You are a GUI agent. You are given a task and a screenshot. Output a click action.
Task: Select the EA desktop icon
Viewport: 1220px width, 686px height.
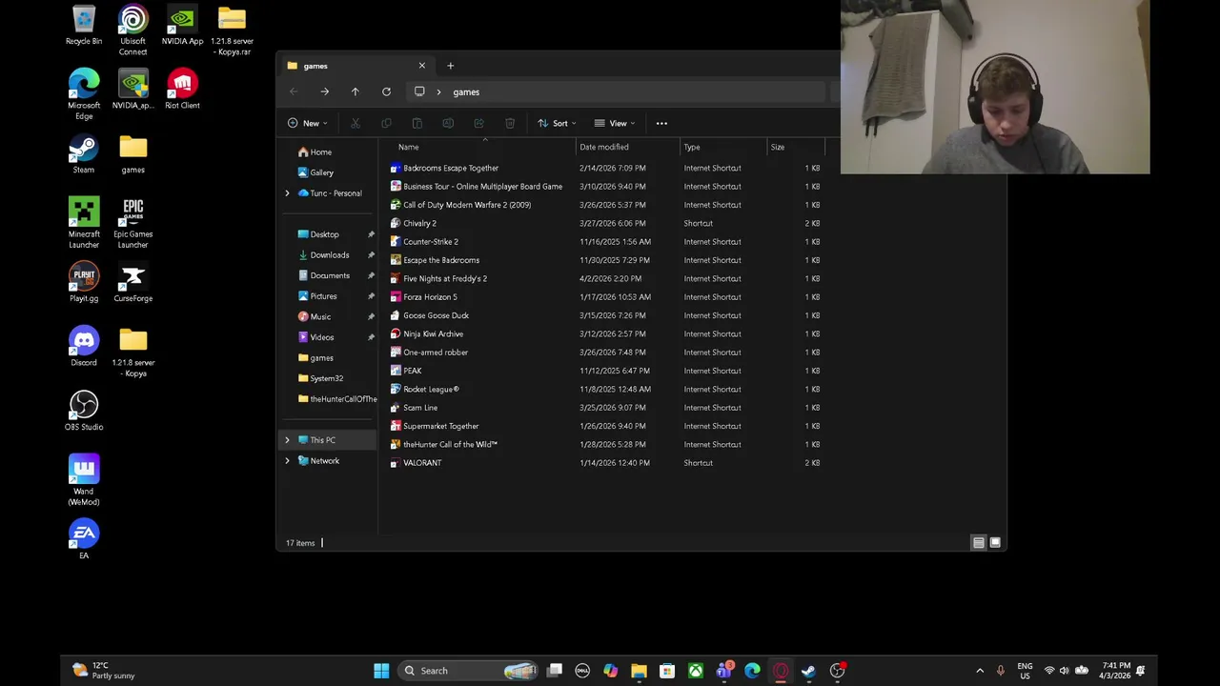84,539
